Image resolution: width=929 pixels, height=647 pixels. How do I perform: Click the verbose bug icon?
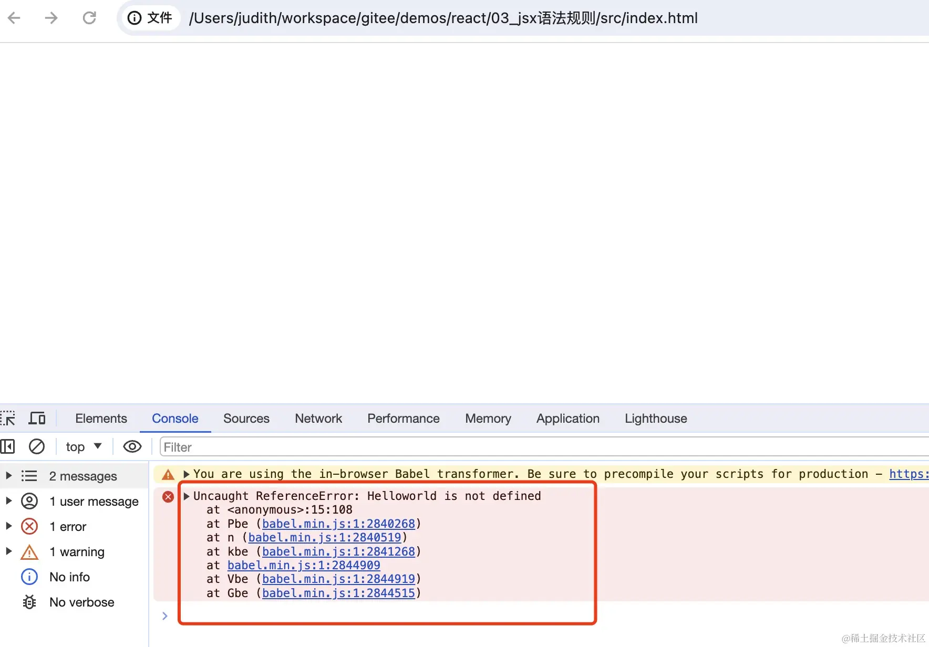coord(29,602)
